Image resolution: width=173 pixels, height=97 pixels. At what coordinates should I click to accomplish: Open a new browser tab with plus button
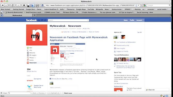(x=35, y=15)
